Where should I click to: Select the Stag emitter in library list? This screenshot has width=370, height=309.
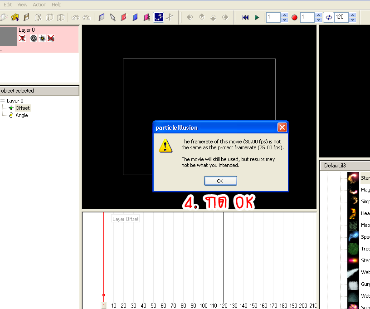365,260
